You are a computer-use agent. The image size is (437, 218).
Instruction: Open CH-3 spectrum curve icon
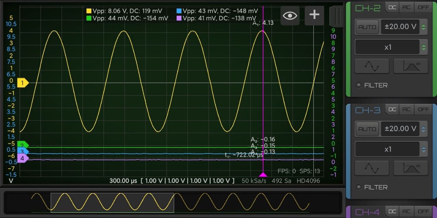tap(411, 168)
